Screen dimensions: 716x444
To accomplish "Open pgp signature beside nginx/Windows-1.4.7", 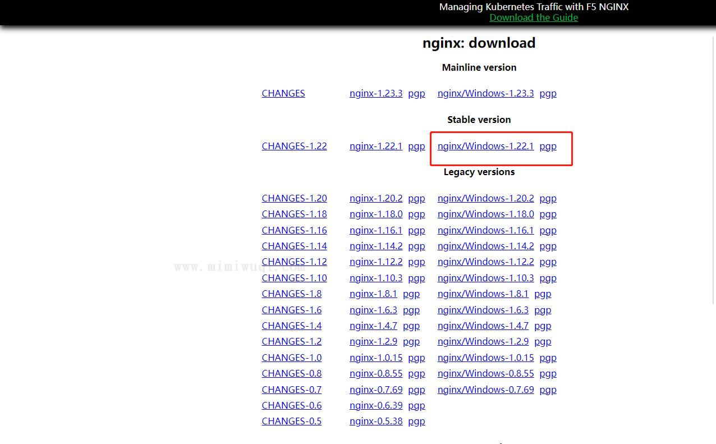I will coord(543,326).
